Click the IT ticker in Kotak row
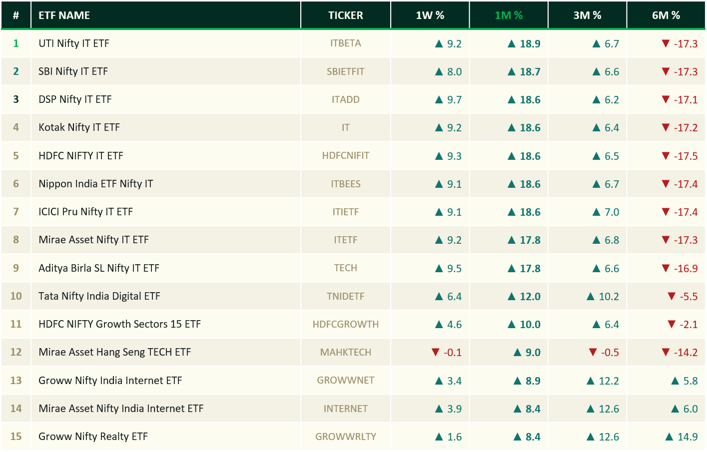Screen dimensions: 707x452 346,127
